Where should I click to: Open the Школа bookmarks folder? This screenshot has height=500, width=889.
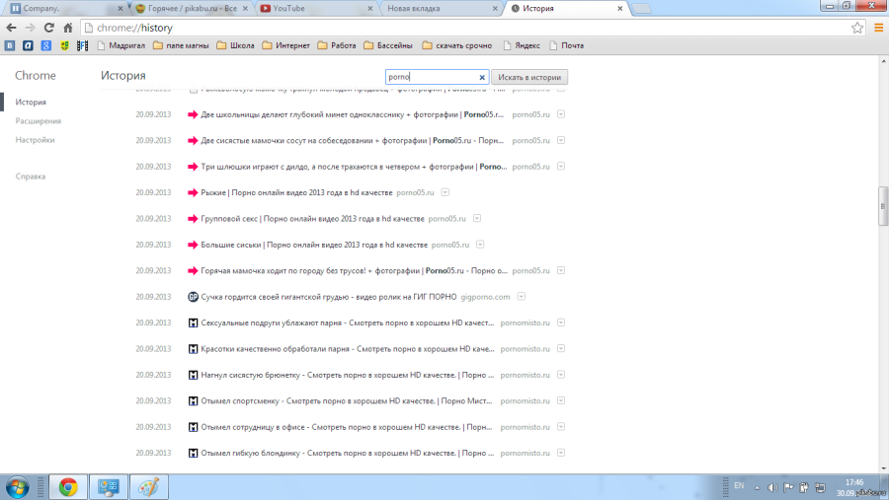pyautogui.click(x=235, y=45)
